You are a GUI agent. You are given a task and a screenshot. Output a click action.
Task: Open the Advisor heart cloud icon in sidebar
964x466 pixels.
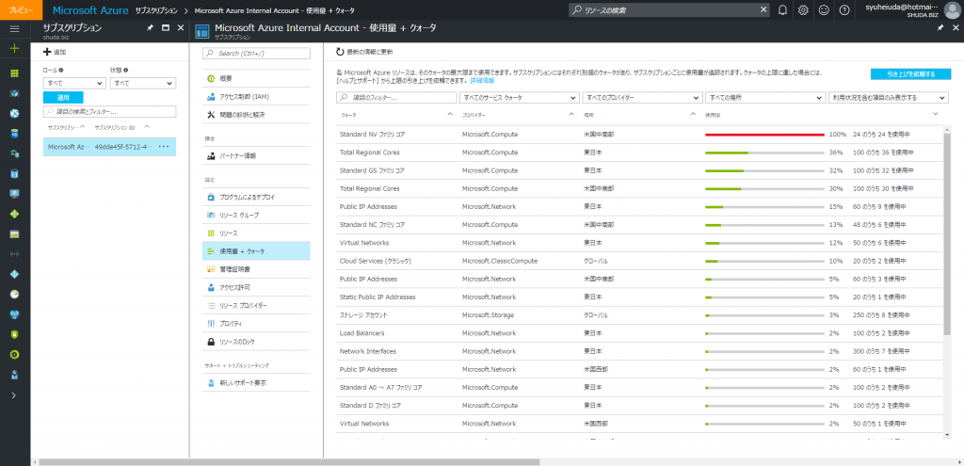(x=15, y=314)
